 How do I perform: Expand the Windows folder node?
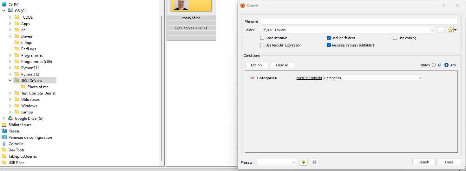pyautogui.click(x=10, y=106)
